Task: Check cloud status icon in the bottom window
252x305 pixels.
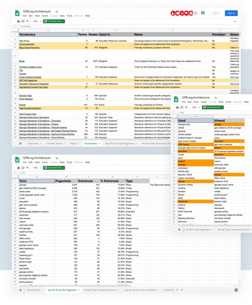Action: (x=57, y=158)
